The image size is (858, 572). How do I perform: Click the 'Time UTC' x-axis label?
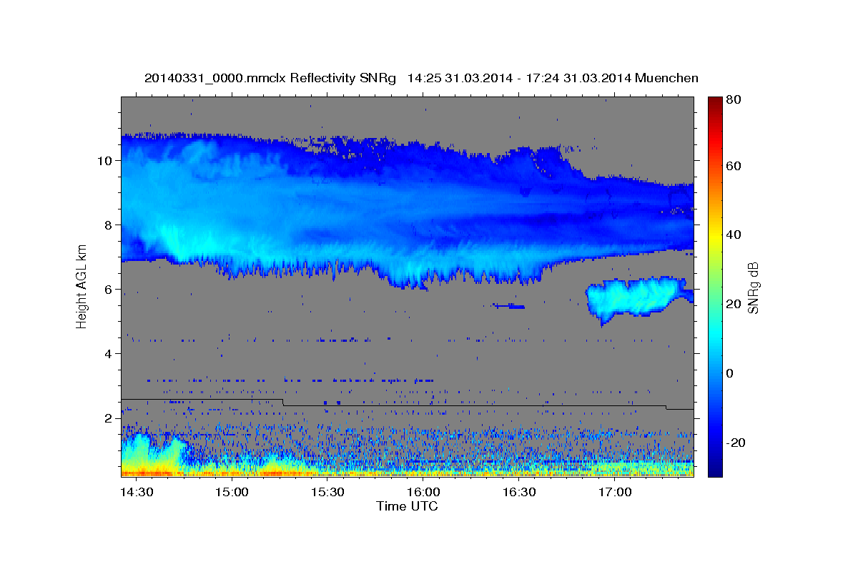click(407, 506)
